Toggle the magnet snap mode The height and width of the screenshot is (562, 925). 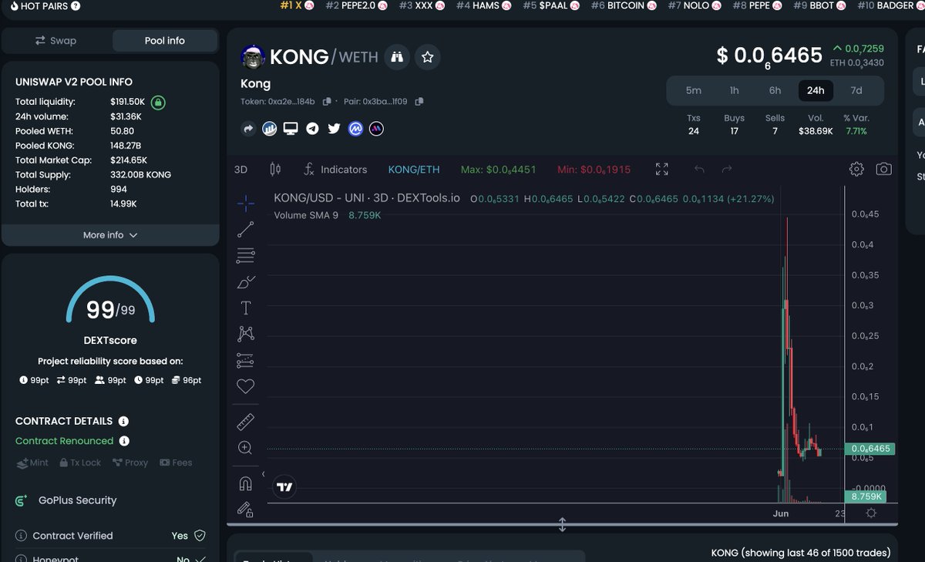coord(246,483)
